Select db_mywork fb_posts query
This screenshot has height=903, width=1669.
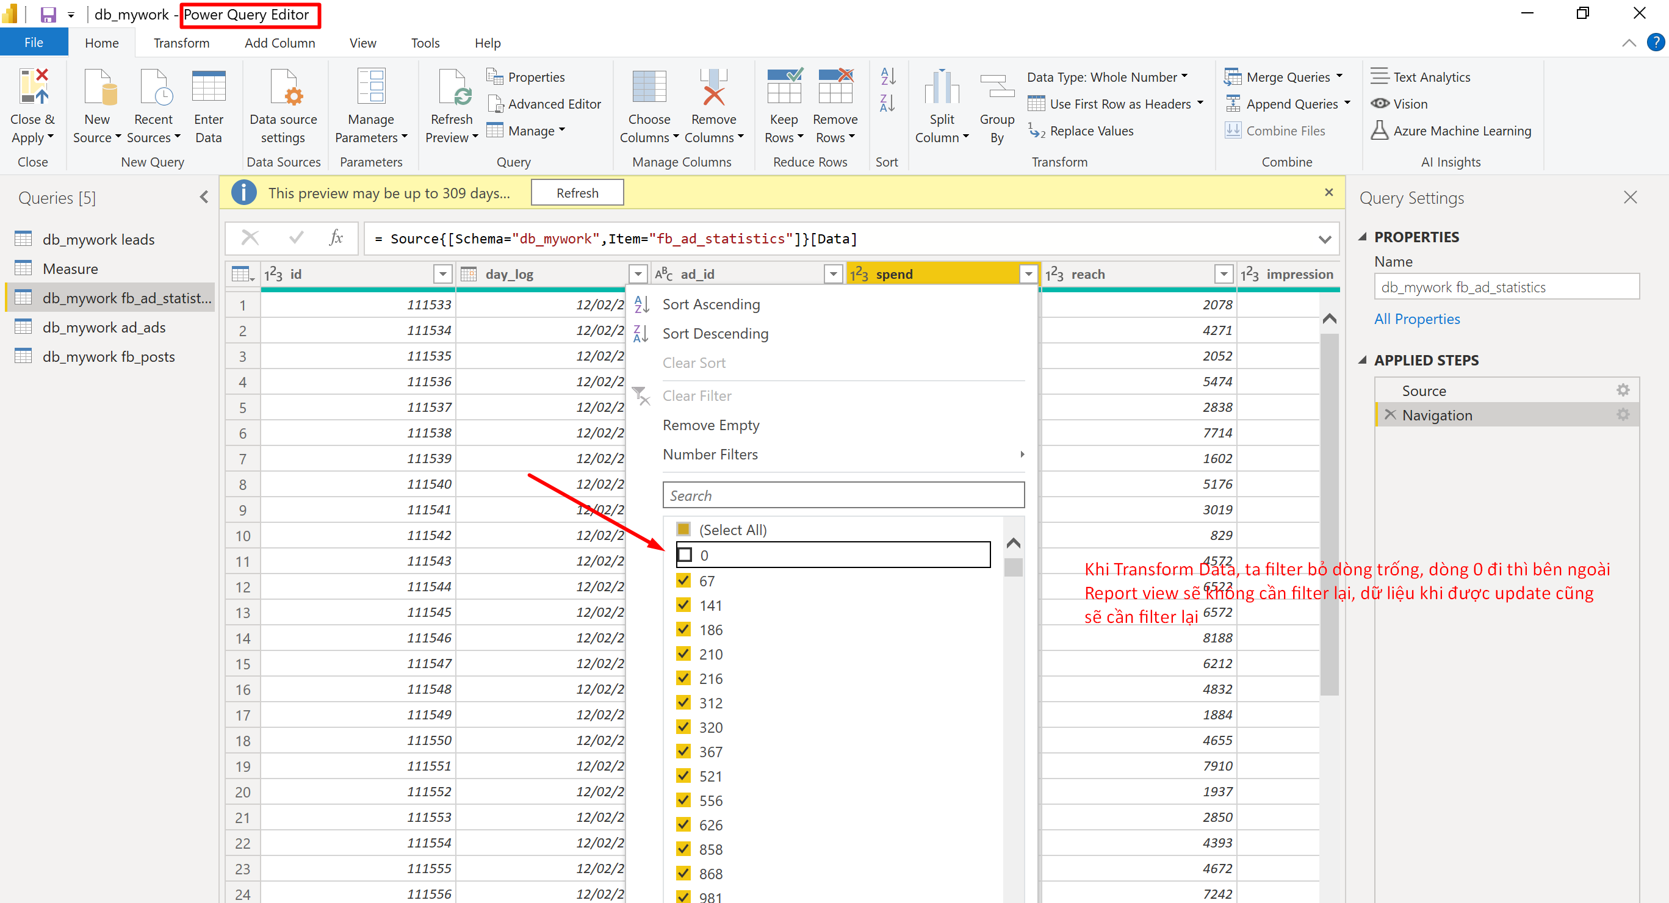pyautogui.click(x=108, y=356)
